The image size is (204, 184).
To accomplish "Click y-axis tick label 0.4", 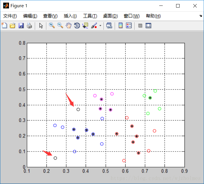I will coord(22,105).
